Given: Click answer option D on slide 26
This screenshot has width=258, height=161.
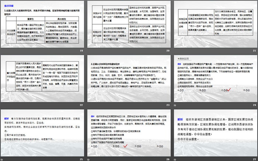Looking at the screenshot, I should click(160, 146).
